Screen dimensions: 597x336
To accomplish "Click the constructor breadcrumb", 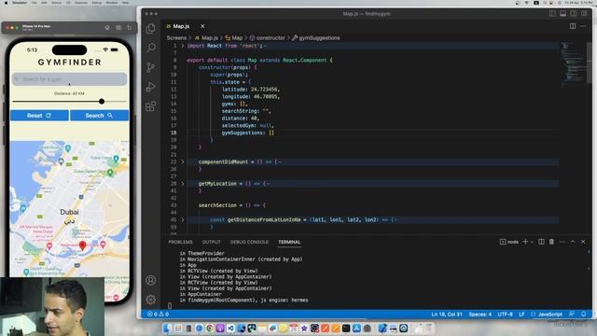I will [268, 37].
